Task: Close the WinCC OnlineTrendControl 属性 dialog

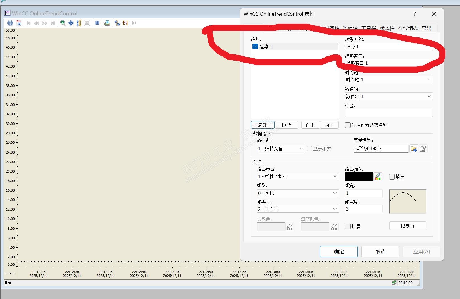Action: [434, 14]
